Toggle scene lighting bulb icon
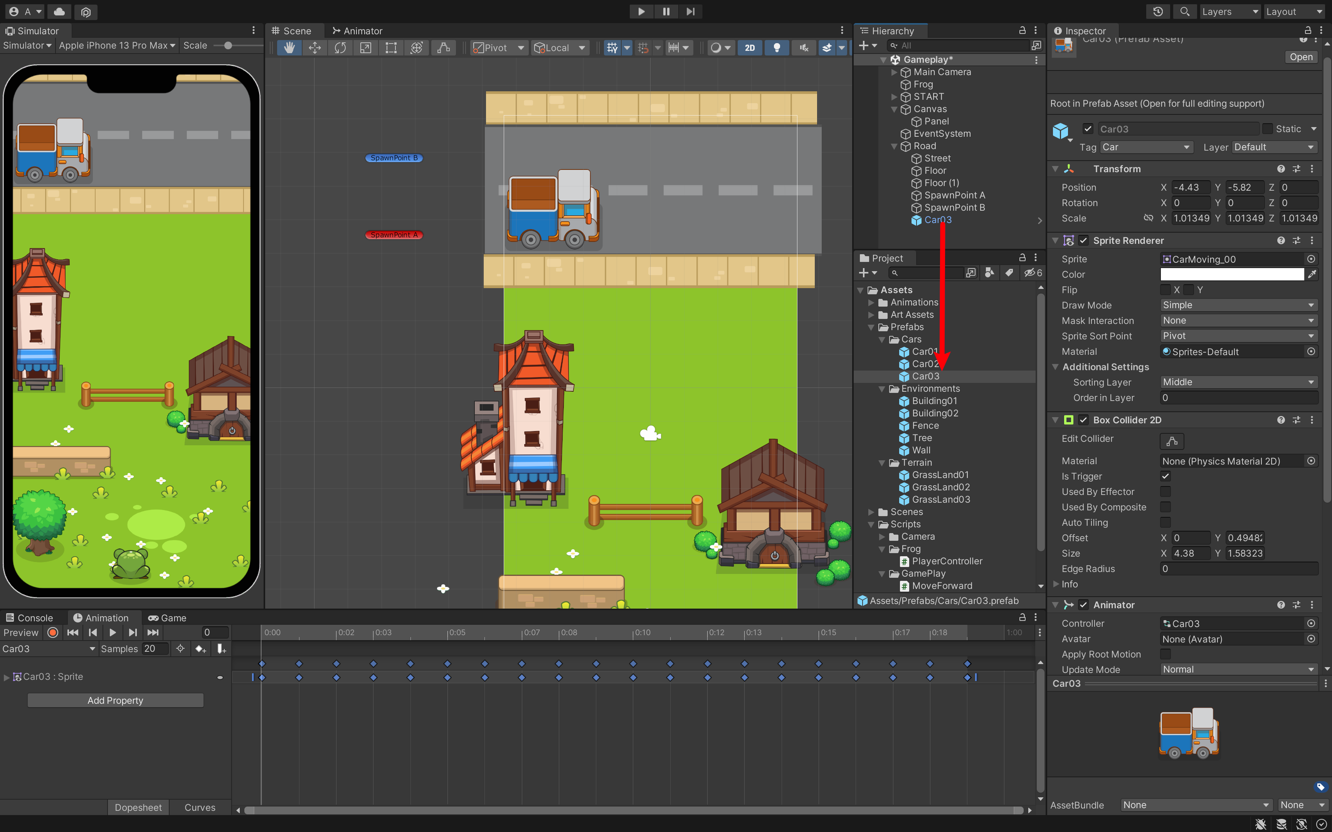Screen dimensions: 1332x832 [x=777, y=48]
